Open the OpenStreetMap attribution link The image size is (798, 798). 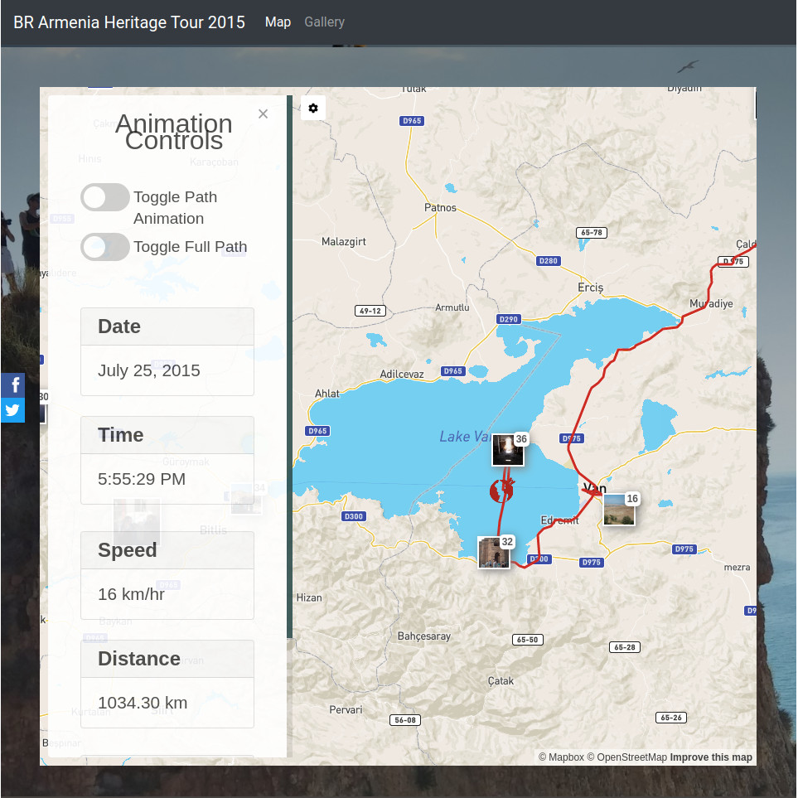tap(626, 757)
